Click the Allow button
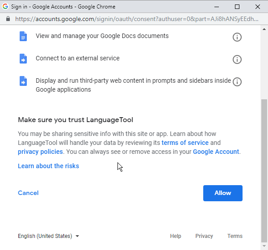 pyautogui.click(x=223, y=193)
